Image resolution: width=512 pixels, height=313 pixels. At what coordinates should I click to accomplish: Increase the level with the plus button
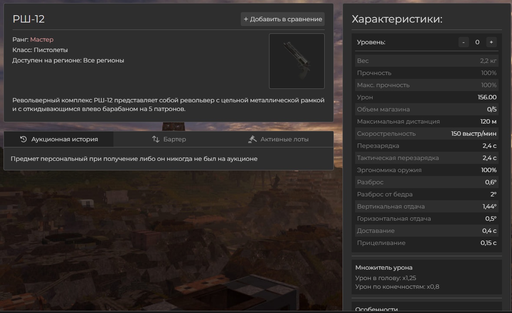click(491, 42)
